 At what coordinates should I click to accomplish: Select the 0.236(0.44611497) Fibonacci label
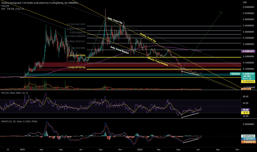coord(76,24)
